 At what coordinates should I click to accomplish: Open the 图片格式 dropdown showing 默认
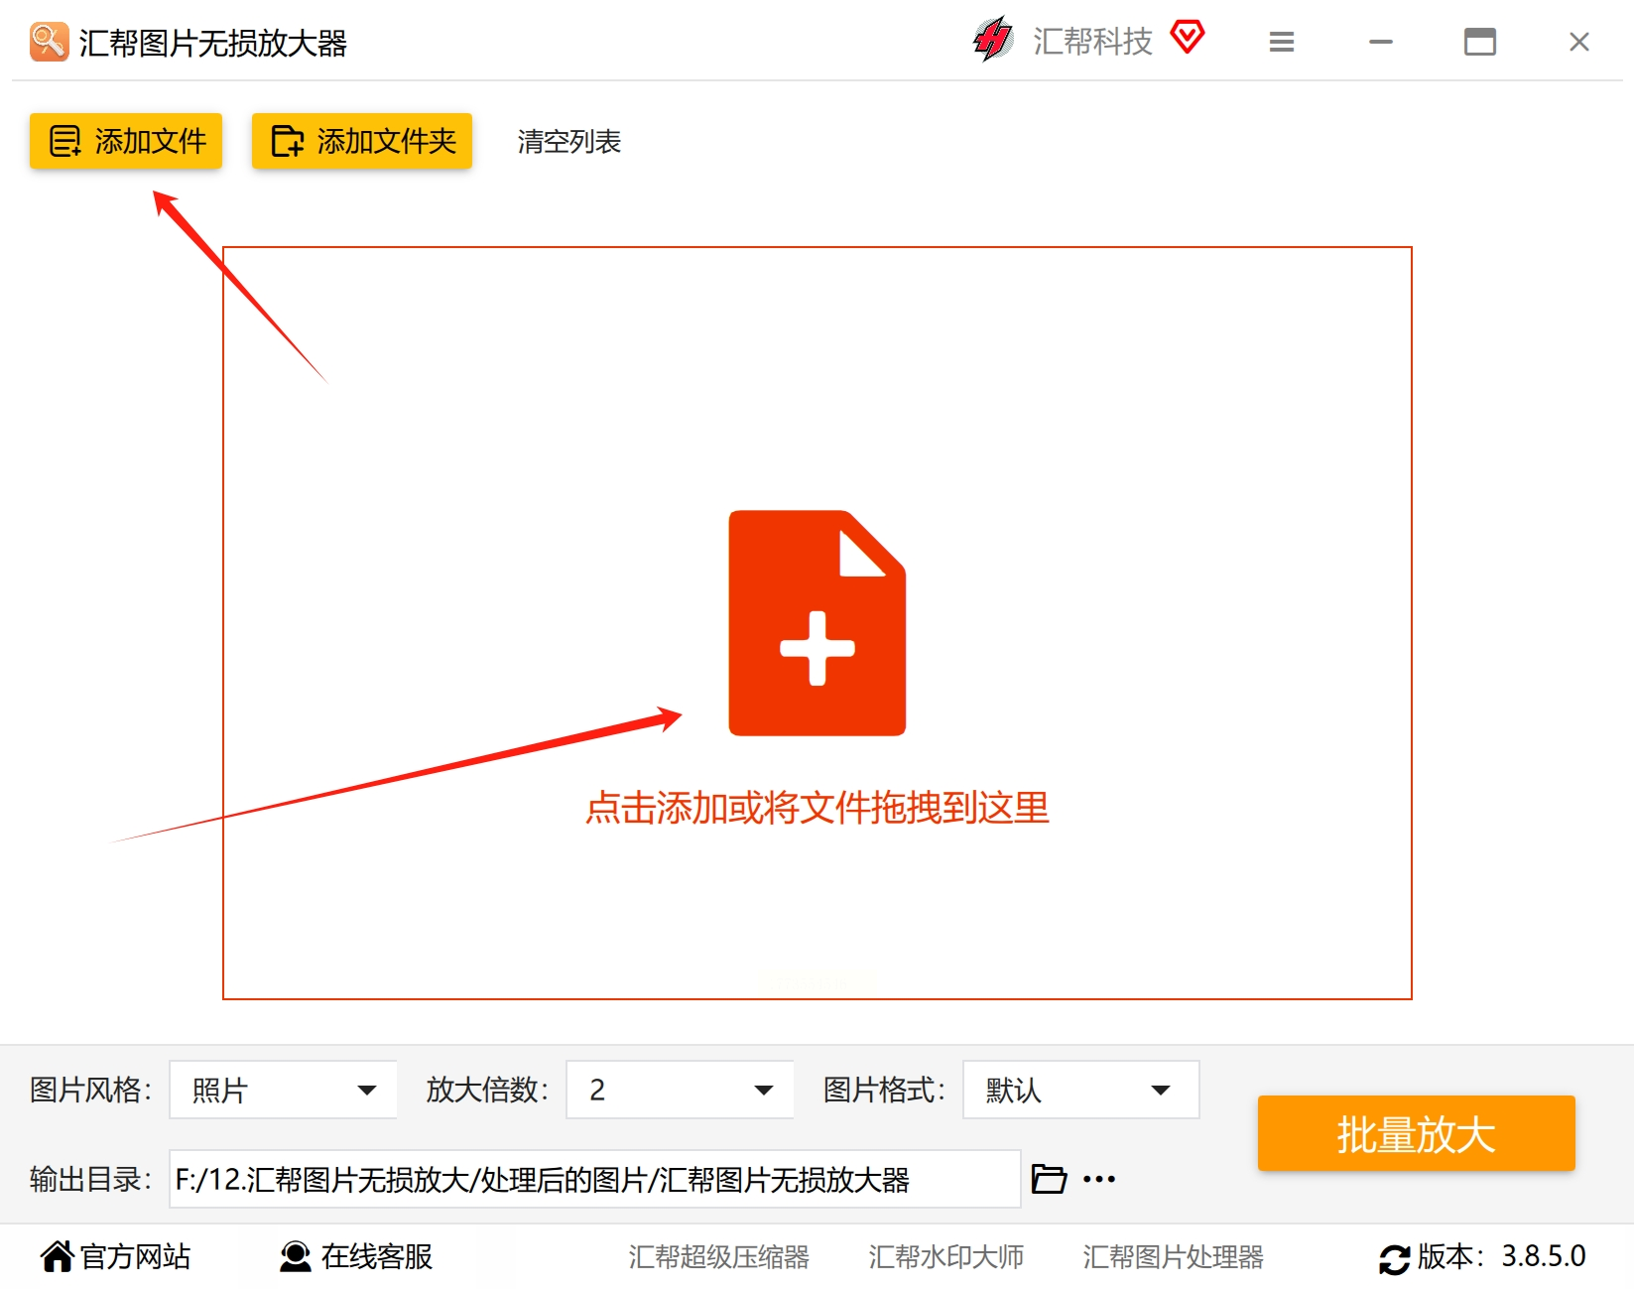click(1081, 1090)
